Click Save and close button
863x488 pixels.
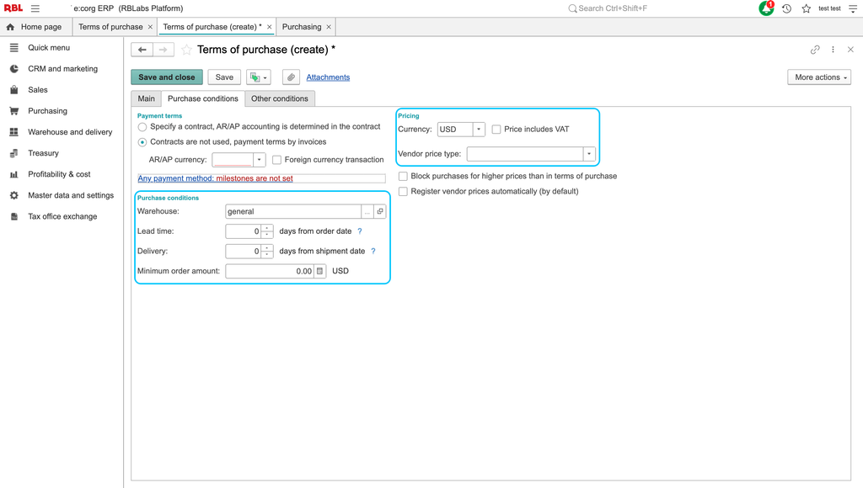click(167, 77)
